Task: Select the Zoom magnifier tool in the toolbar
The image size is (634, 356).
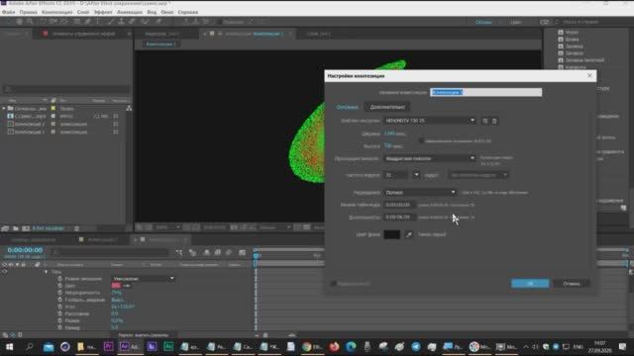Action: pyautogui.click(x=30, y=22)
